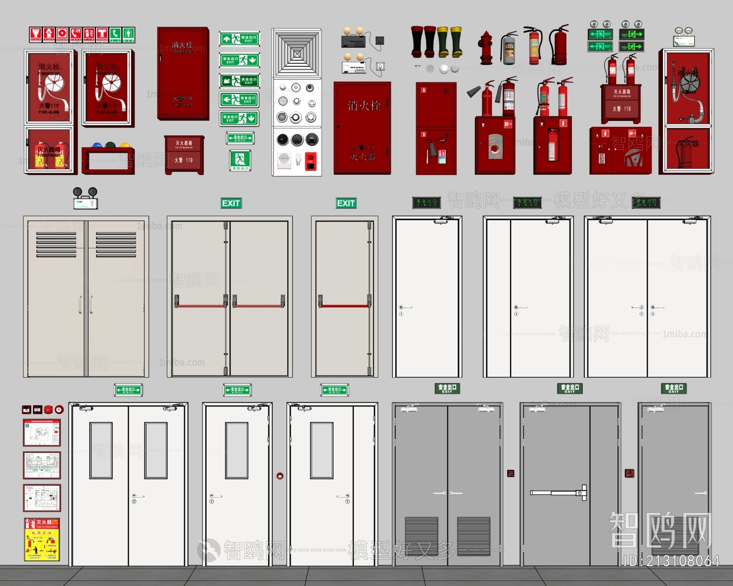Click the hose cabinet with extinguisher box below
Screen dimensions: 733x586
pos(50,112)
